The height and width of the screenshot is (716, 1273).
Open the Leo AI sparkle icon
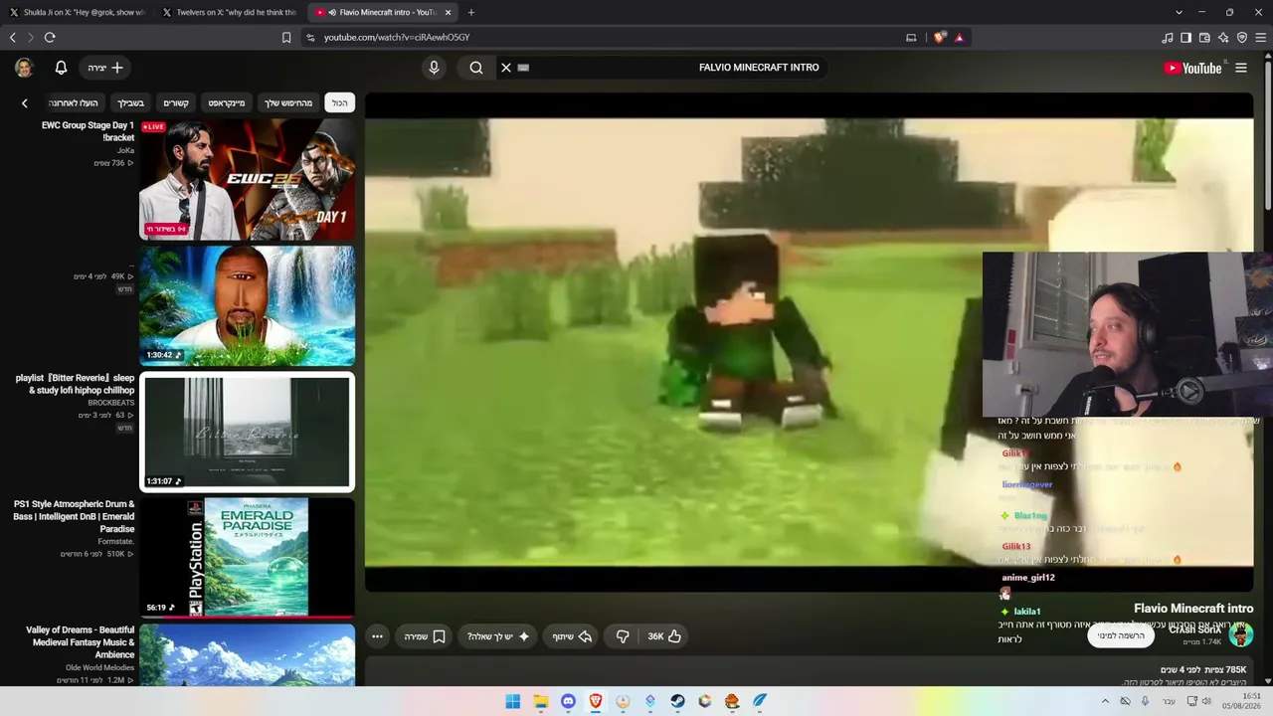(x=1223, y=38)
